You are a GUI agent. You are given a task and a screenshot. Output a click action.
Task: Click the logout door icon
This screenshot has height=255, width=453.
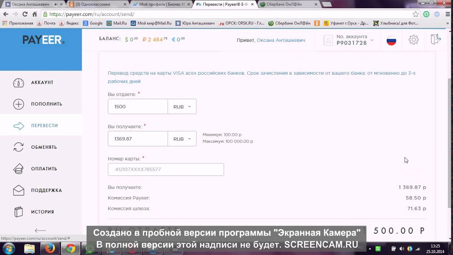click(x=436, y=39)
